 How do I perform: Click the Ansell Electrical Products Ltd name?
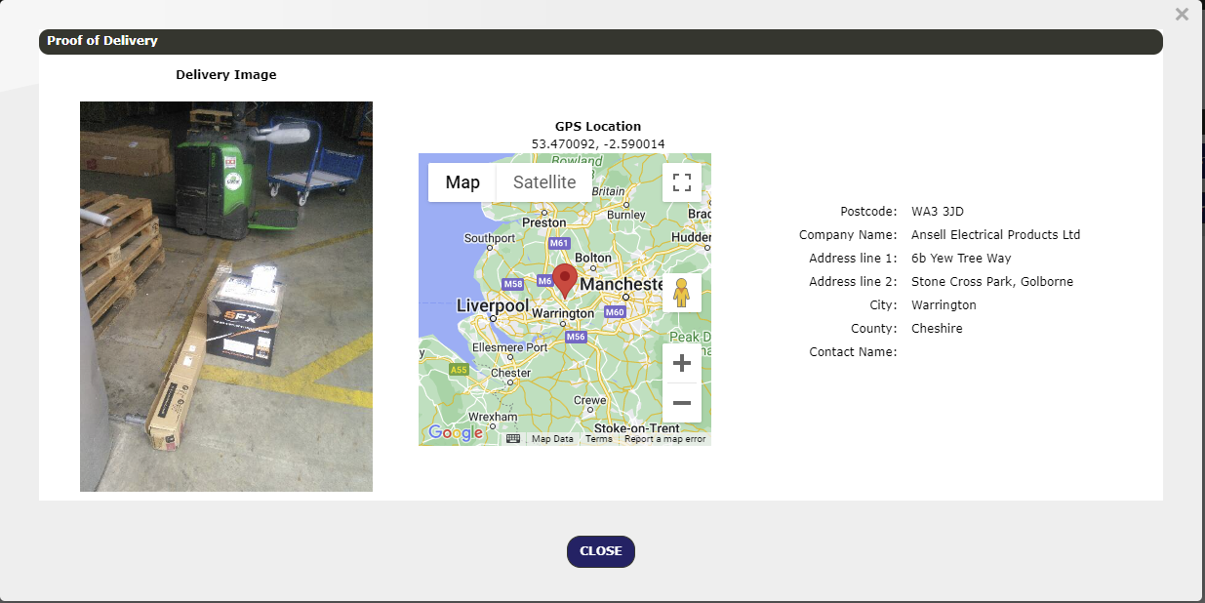pyautogui.click(x=995, y=235)
